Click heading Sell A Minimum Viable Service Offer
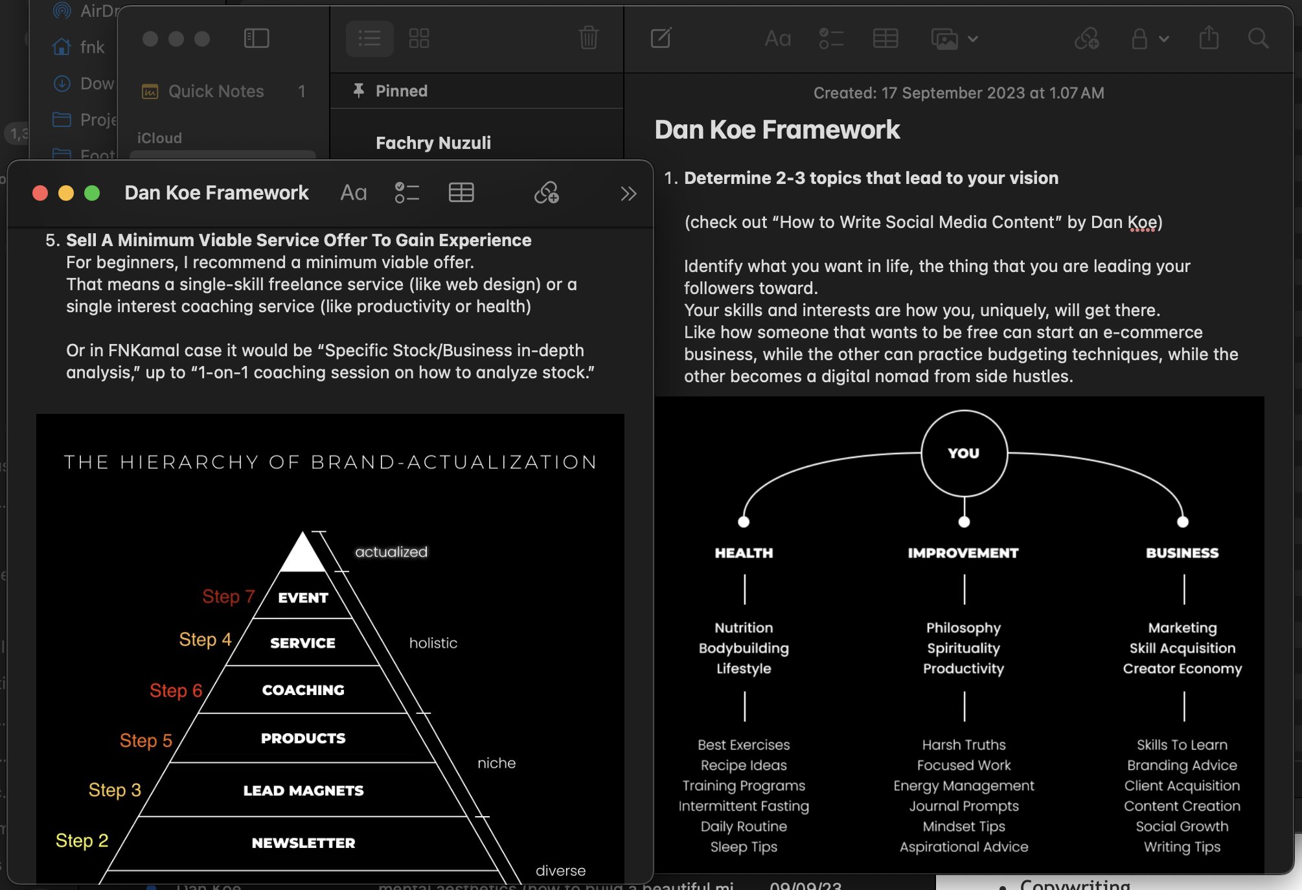The width and height of the screenshot is (1302, 890). click(299, 240)
